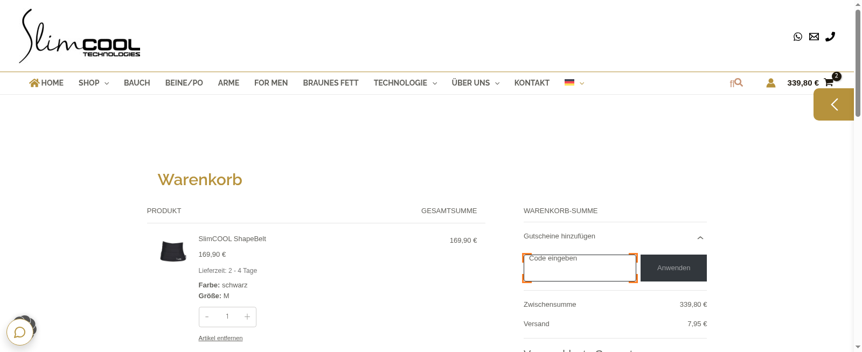Click the phone call icon
This screenshot has width=862, height=352.
point(830,37)
